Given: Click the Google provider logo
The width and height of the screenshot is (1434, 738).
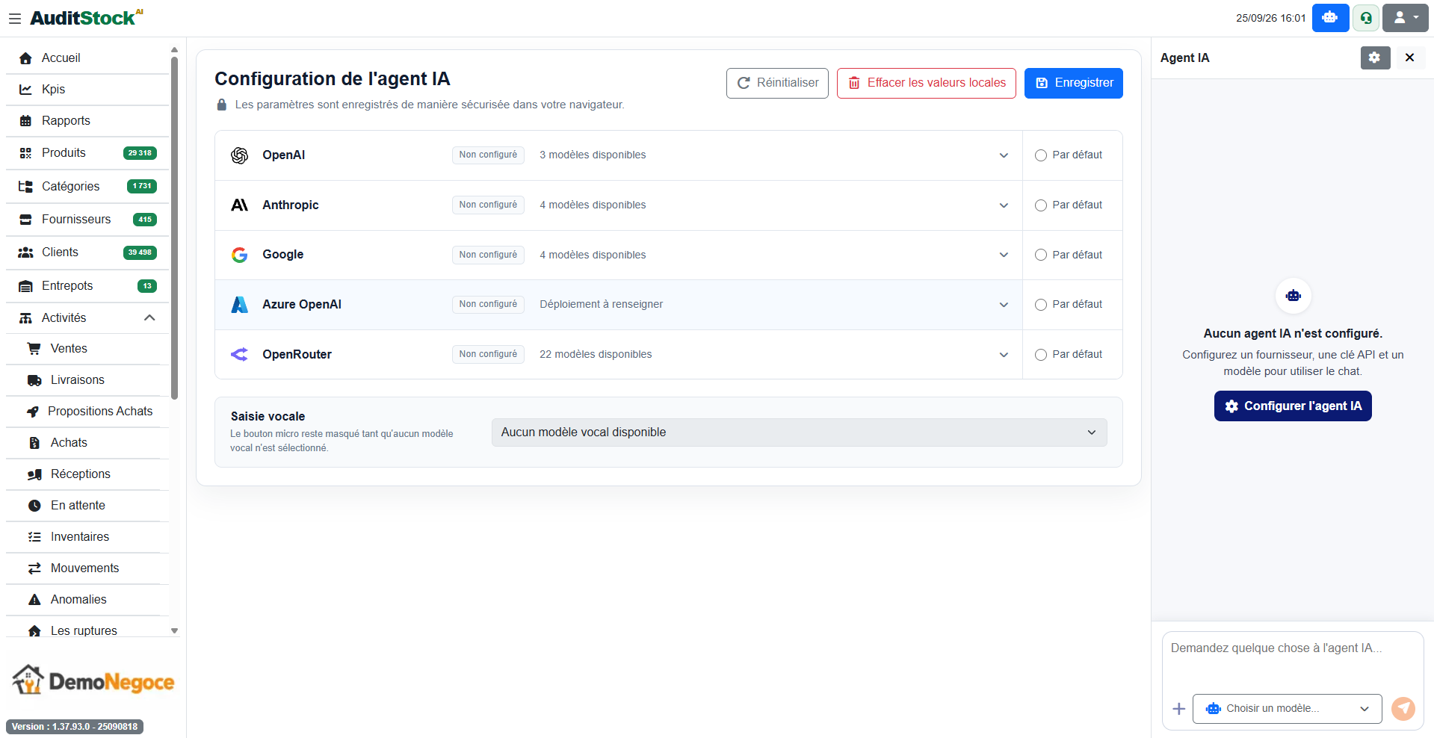Looking at the screenshot, I should tap(239, 255).
